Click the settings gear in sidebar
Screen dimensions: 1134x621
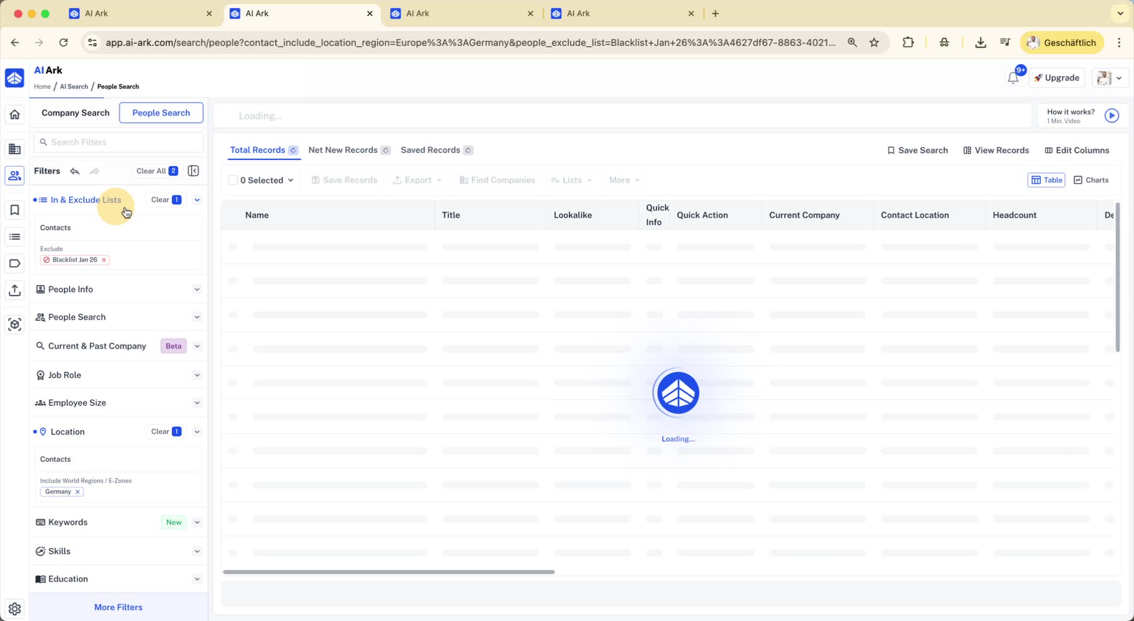(x=14, y=608)
